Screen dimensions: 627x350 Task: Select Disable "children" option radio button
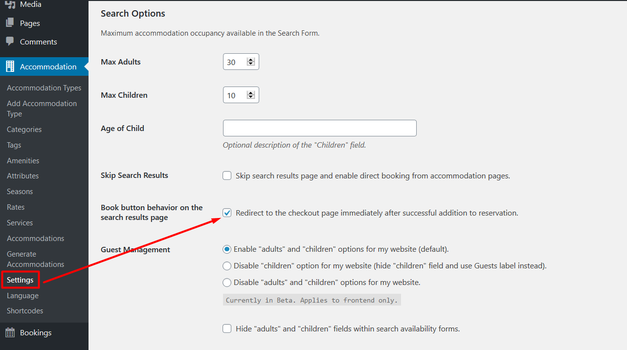[x=227, y=266]
